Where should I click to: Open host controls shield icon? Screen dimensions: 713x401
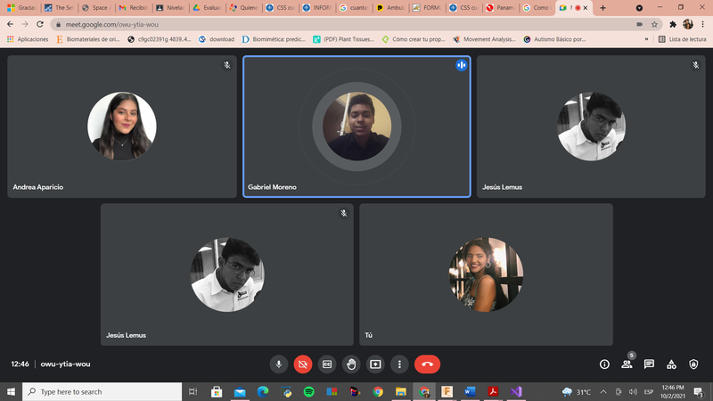pos(693,364)
